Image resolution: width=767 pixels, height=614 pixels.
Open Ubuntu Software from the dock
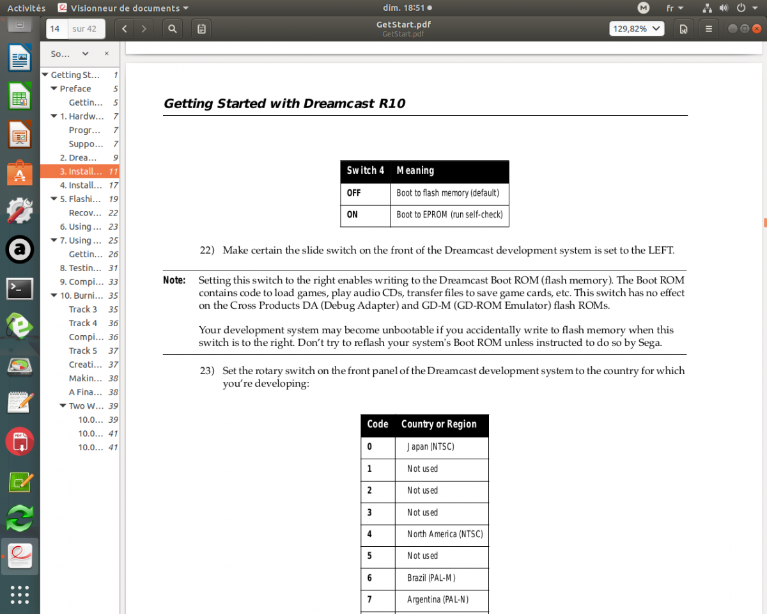(x=20, y=173)
